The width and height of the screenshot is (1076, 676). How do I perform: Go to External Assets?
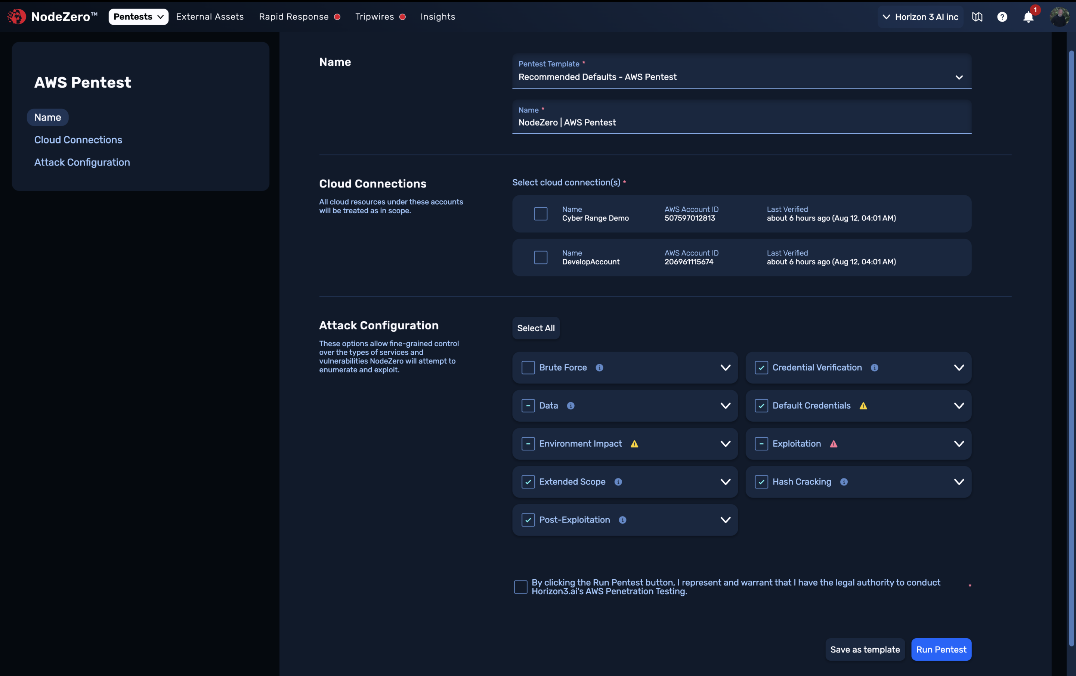tap(210, 16)
